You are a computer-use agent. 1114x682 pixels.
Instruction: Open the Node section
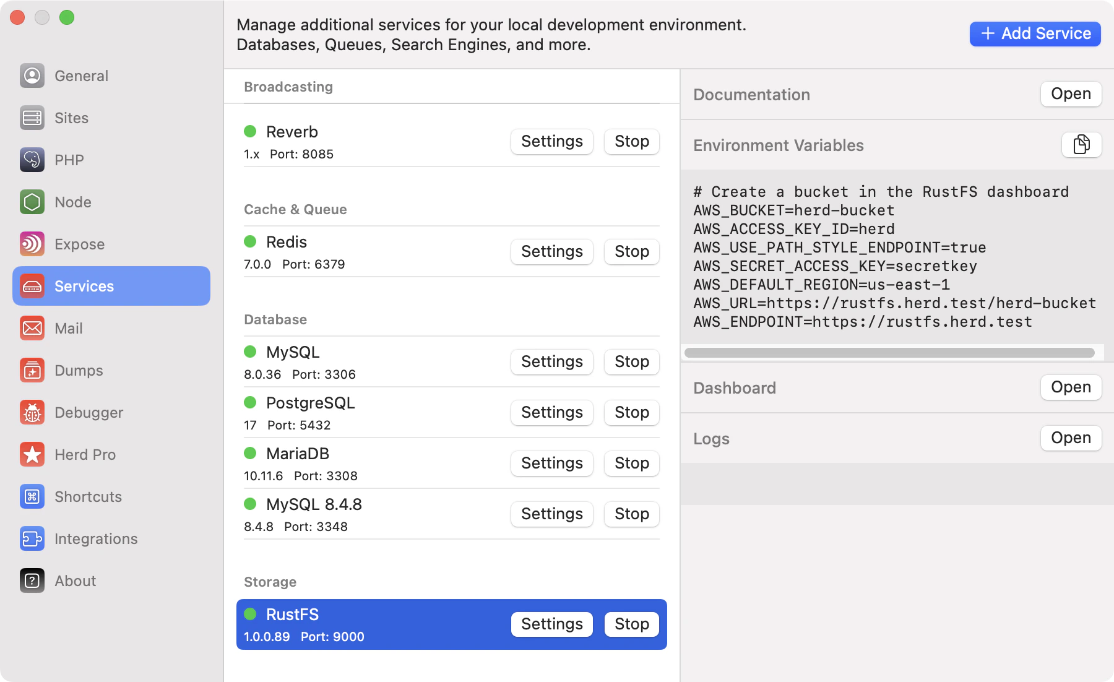[x=72, y=202]
